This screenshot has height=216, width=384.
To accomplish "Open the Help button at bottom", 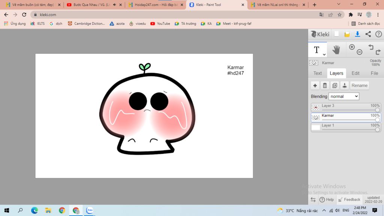I will point(327,199).
